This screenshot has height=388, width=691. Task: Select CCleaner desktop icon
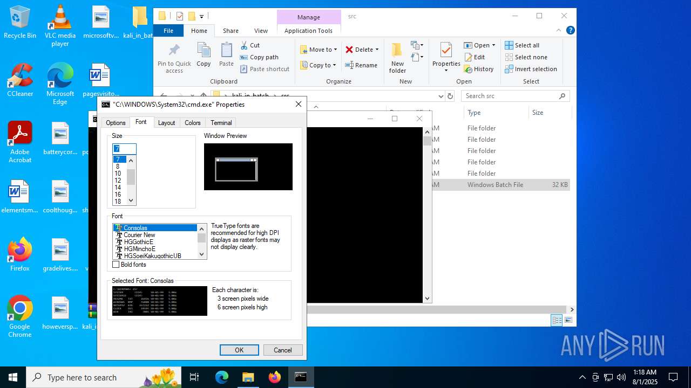click(x=20, y=80)
